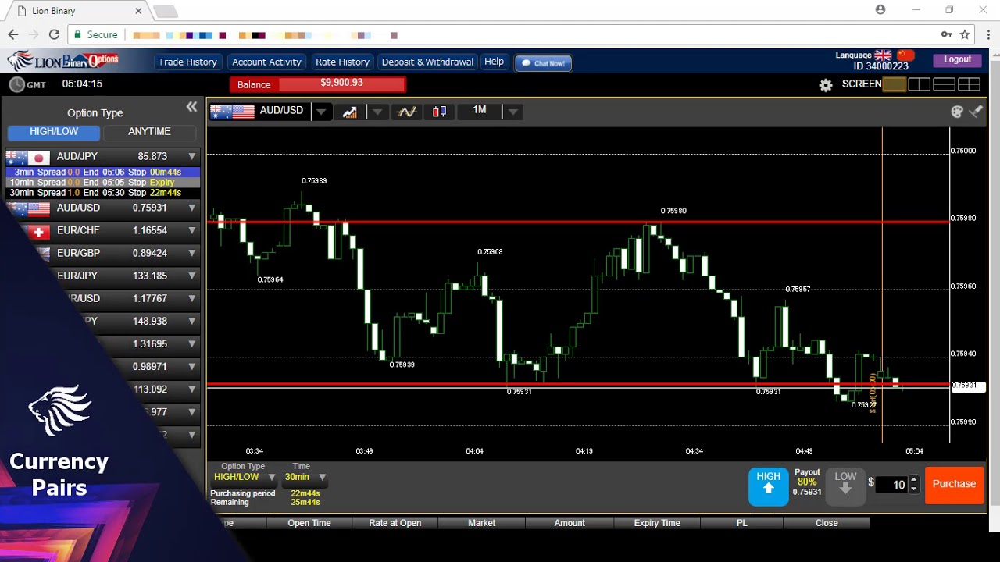Click the HIGH up-arrow button
1000x562 pixels.
click(769, 486)
